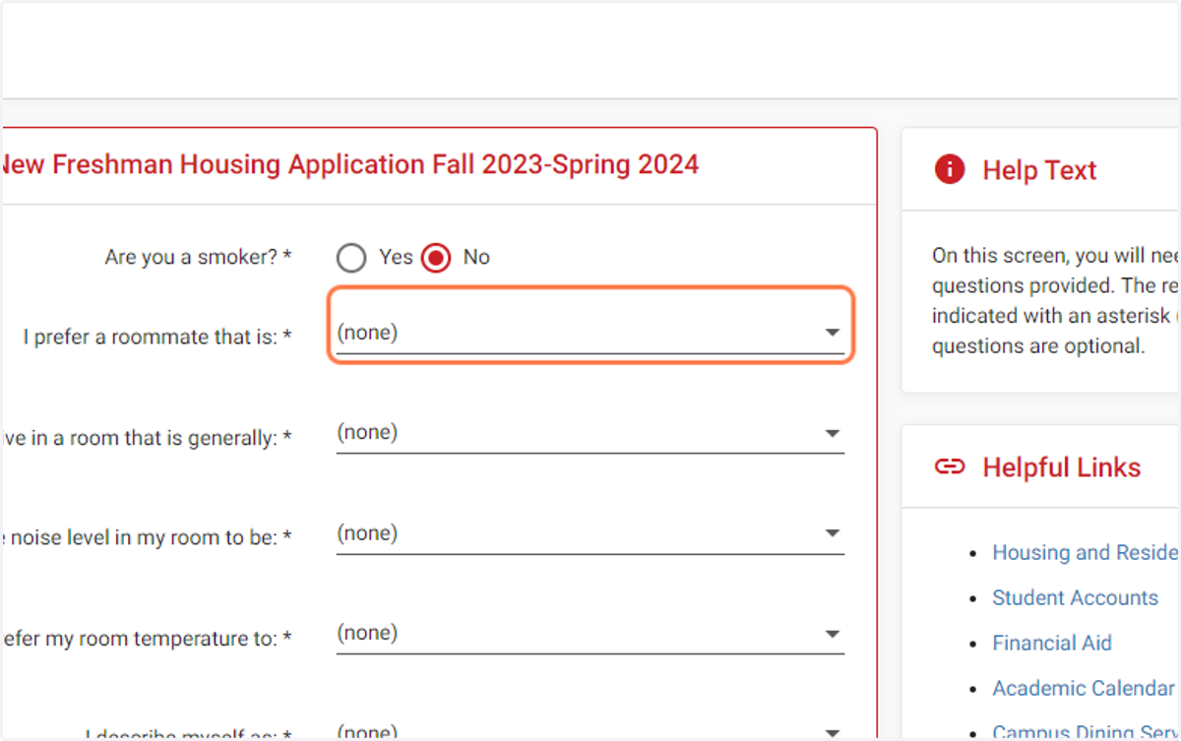The height and width of the screenshot is (741, 1181).
Task: Open the Campus Dining Services link
Action: tap(1086, 732)
